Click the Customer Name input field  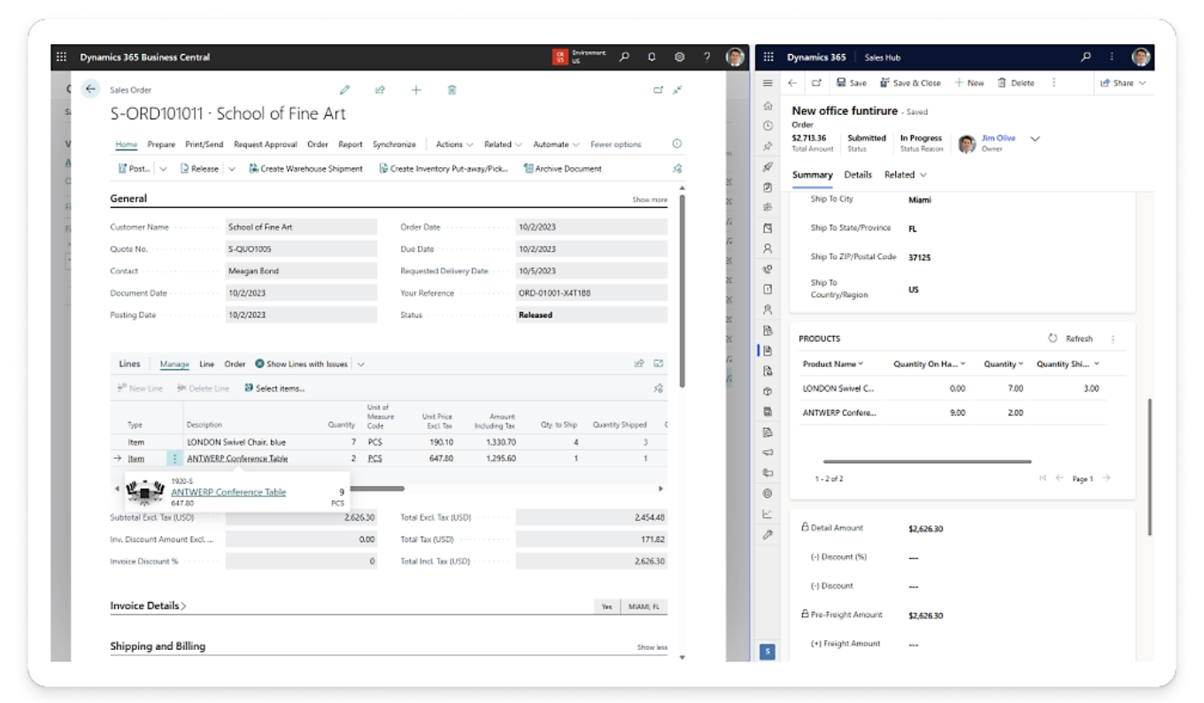click(x=300, y=227)
